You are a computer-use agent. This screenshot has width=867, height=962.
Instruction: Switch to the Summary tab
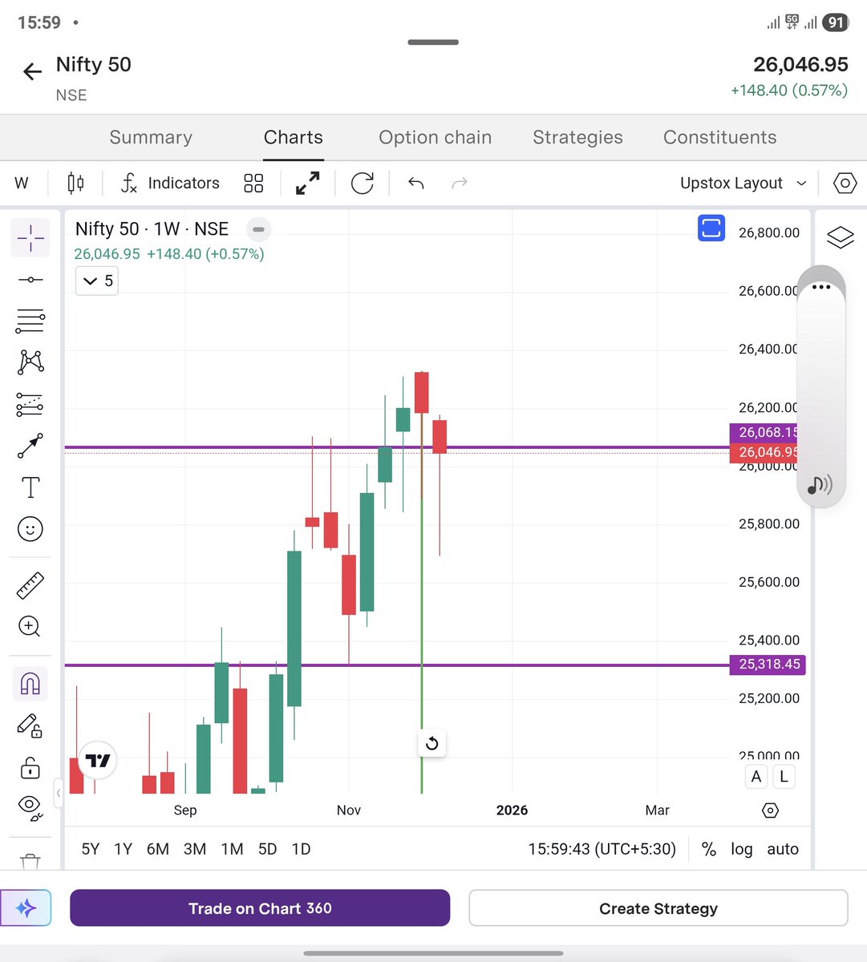pyautogui.click(x=151, y=137)
